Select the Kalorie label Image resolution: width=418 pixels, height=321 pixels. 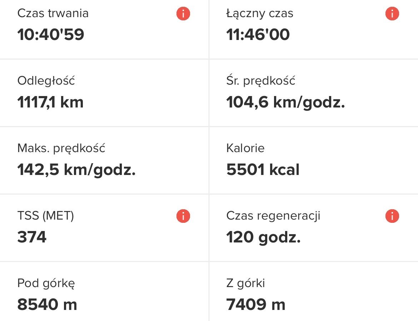[x=245, y=148]
